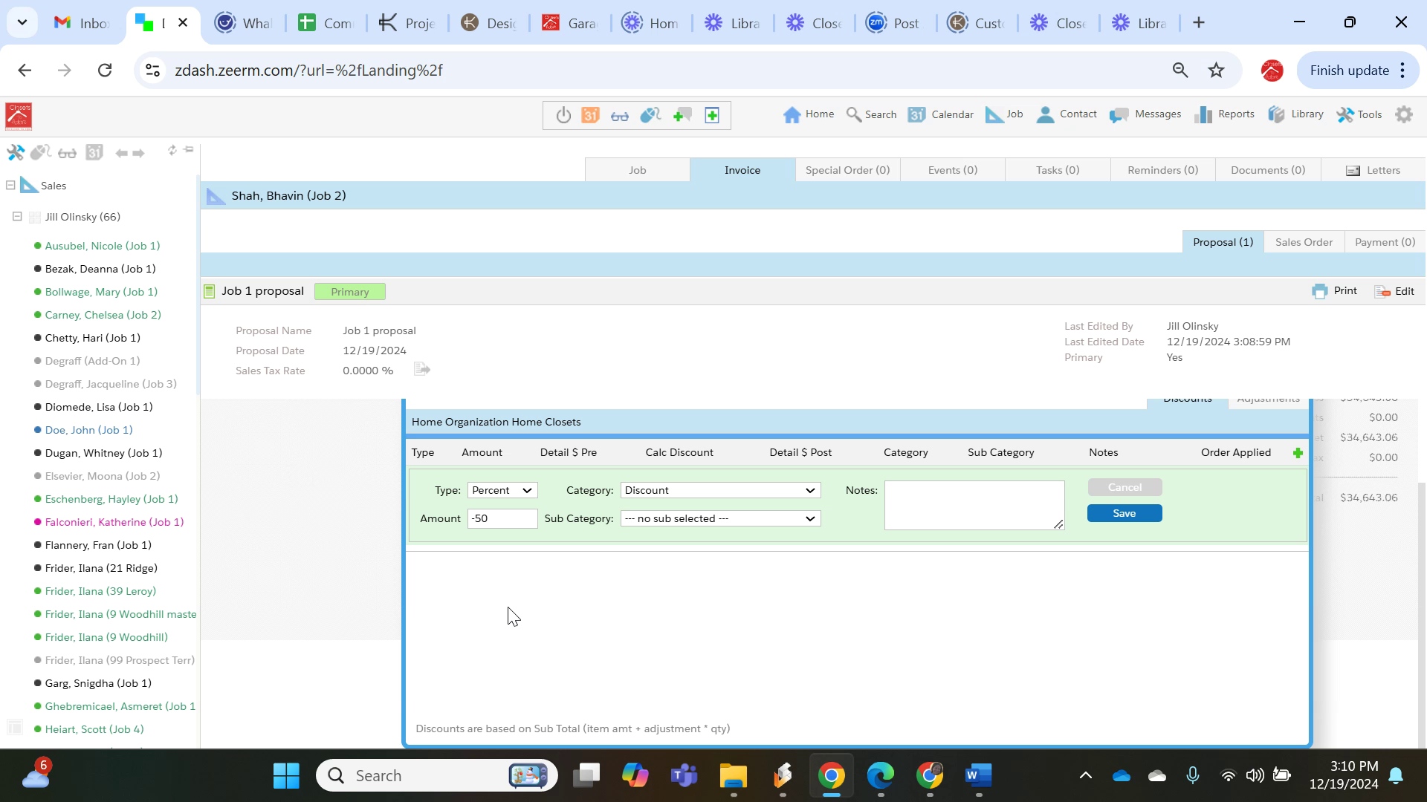Click the green plus add-discount icon

1298,453
